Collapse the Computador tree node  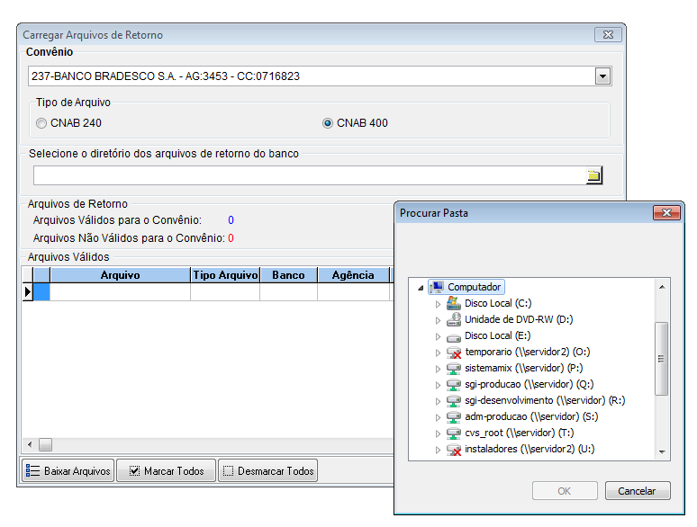pos(421,287)
